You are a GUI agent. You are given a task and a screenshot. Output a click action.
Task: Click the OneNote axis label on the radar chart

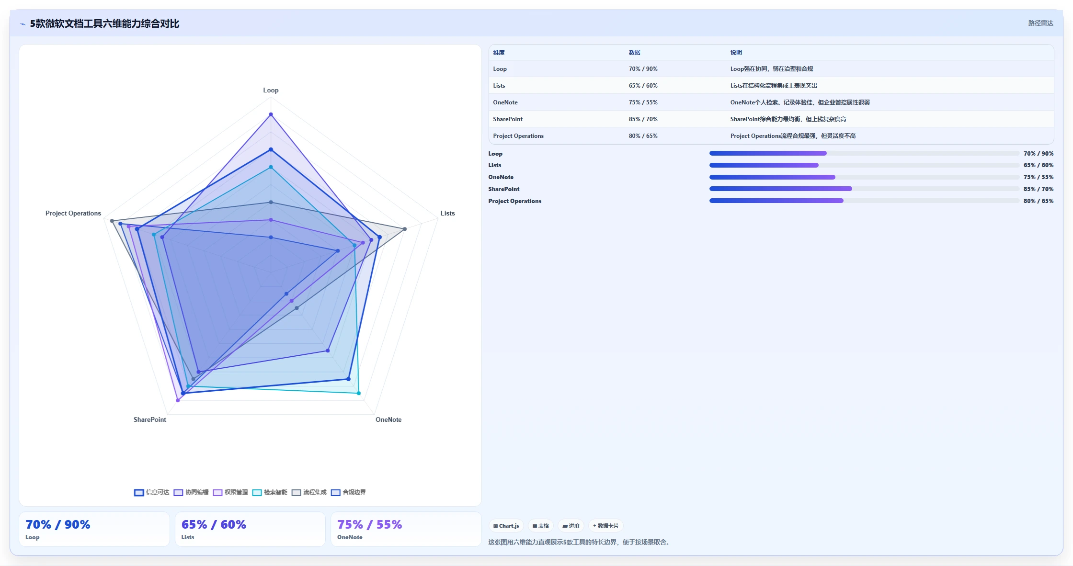(388, 419)
